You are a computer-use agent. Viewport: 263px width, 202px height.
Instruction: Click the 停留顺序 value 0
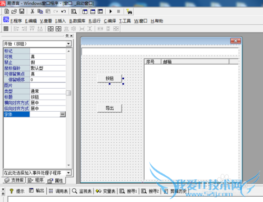click(48, 80)
